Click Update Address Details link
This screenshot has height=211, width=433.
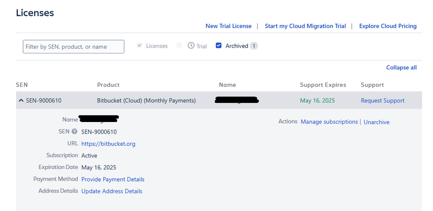pyautogui.click(x=111, y=191)
